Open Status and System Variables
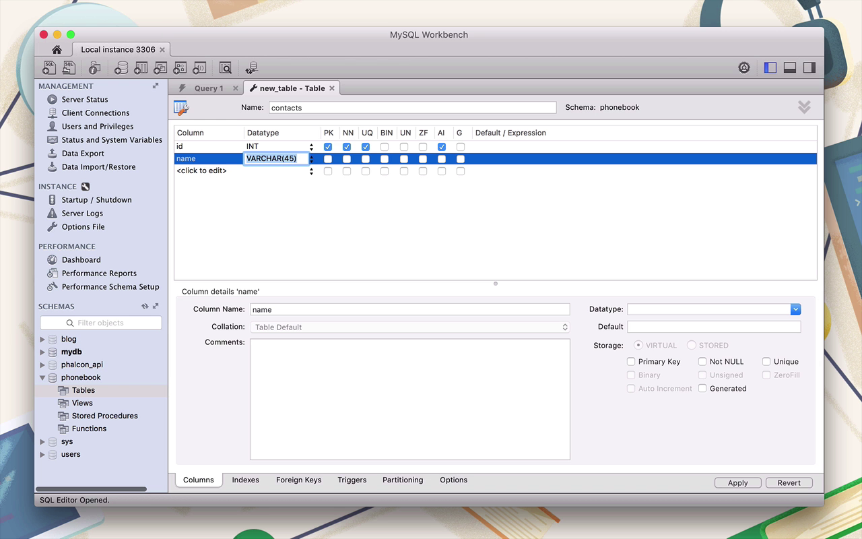Viewport: 862px width, 539px height. (112, 139)
